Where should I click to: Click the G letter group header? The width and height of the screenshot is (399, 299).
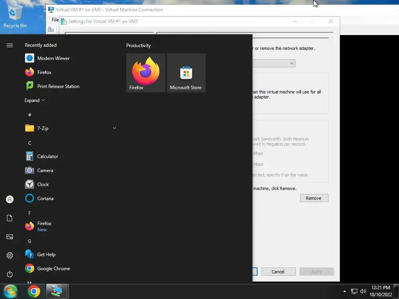(x=30, y=241)
